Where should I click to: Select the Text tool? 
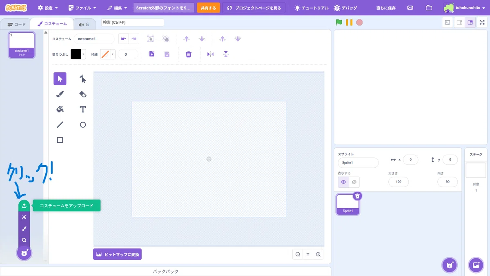tap(83, 109)
